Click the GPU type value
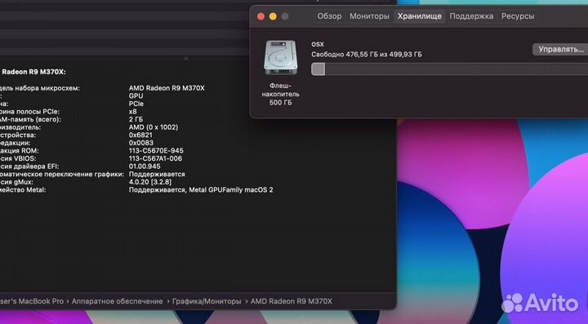 136,95
